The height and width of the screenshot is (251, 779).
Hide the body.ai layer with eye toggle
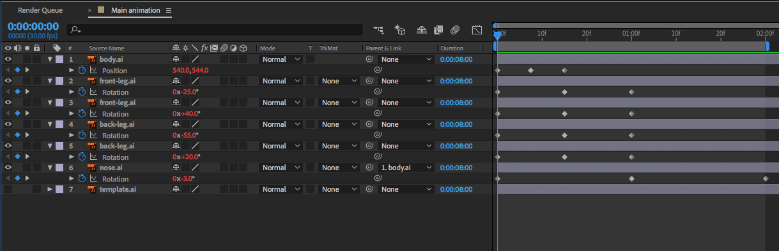(8, 59)
